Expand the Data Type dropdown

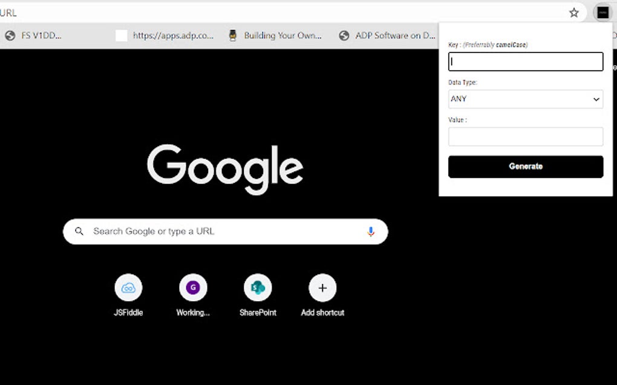coord(525,99)
